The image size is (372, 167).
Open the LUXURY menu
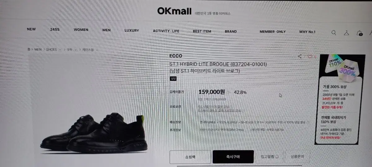(132, 31)
